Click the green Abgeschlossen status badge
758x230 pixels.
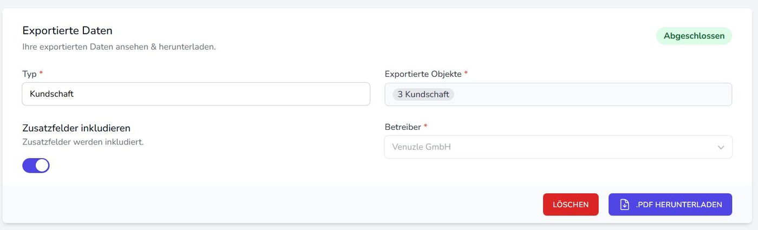[694, 36]
